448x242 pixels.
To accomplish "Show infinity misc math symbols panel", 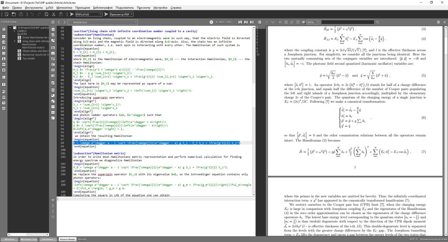I will [4, 64].
